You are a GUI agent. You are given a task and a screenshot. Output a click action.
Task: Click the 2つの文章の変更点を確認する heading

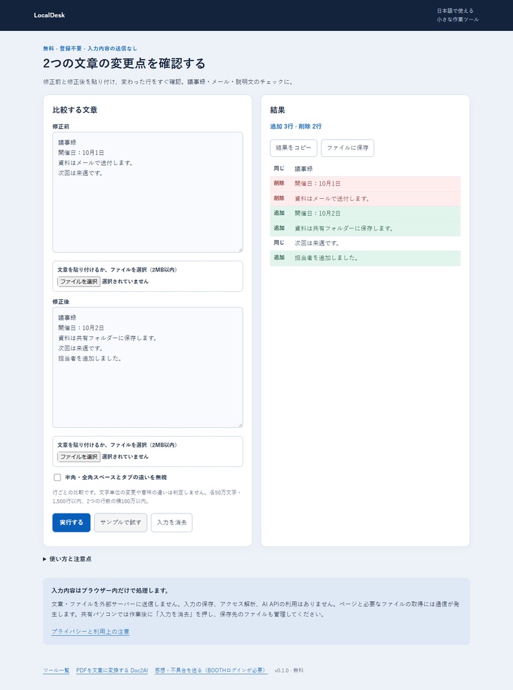tap(124, 64)
